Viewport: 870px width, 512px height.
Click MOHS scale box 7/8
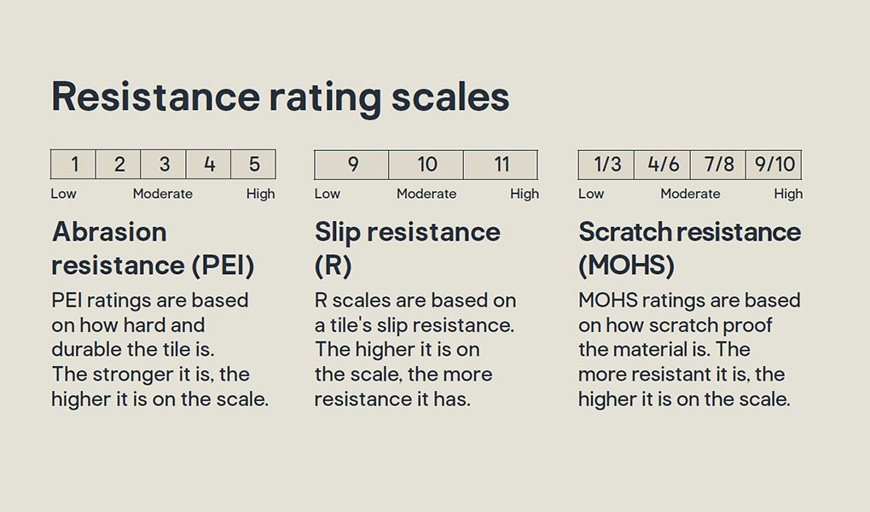tap(718, 165)
